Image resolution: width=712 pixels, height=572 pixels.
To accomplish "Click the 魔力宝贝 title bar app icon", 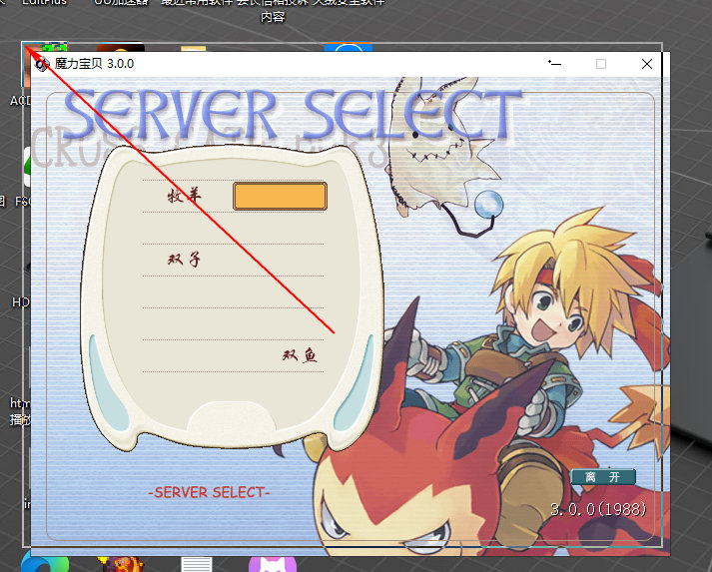I will pos(42,64).
